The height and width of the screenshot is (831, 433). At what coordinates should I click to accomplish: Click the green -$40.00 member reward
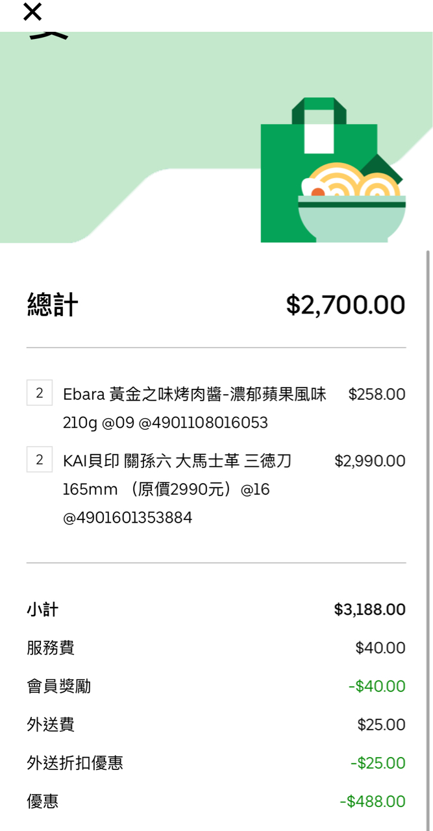coord(377,686)
